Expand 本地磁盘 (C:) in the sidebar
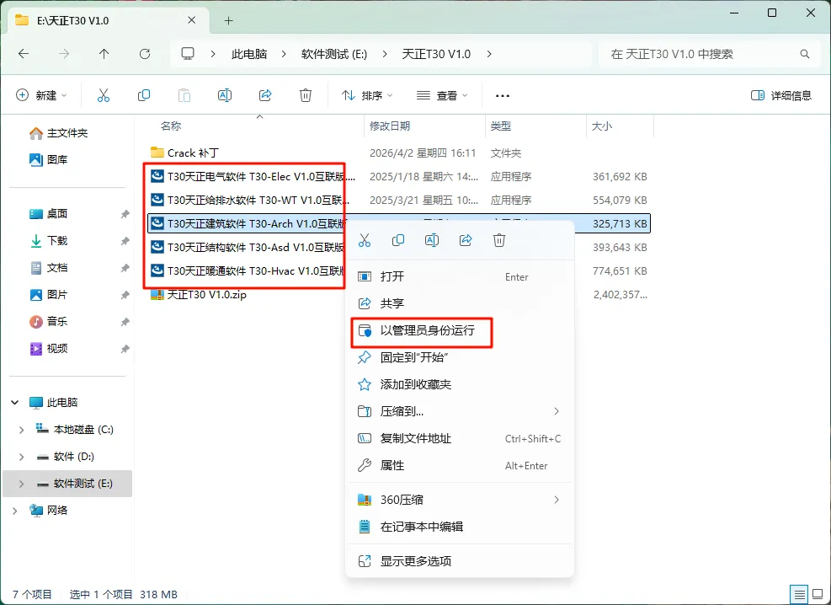The width and height of the screenshot is (831, 605). tap(21, 430)
